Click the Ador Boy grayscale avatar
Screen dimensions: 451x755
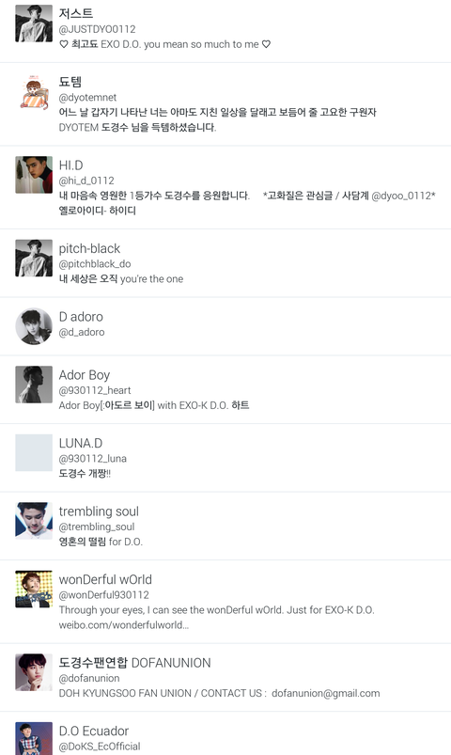point(34,385)
